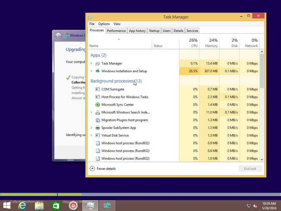Click the red D app taskbar icon
The width and height of the screenshot is (281, 211).
tap(73, 206)
